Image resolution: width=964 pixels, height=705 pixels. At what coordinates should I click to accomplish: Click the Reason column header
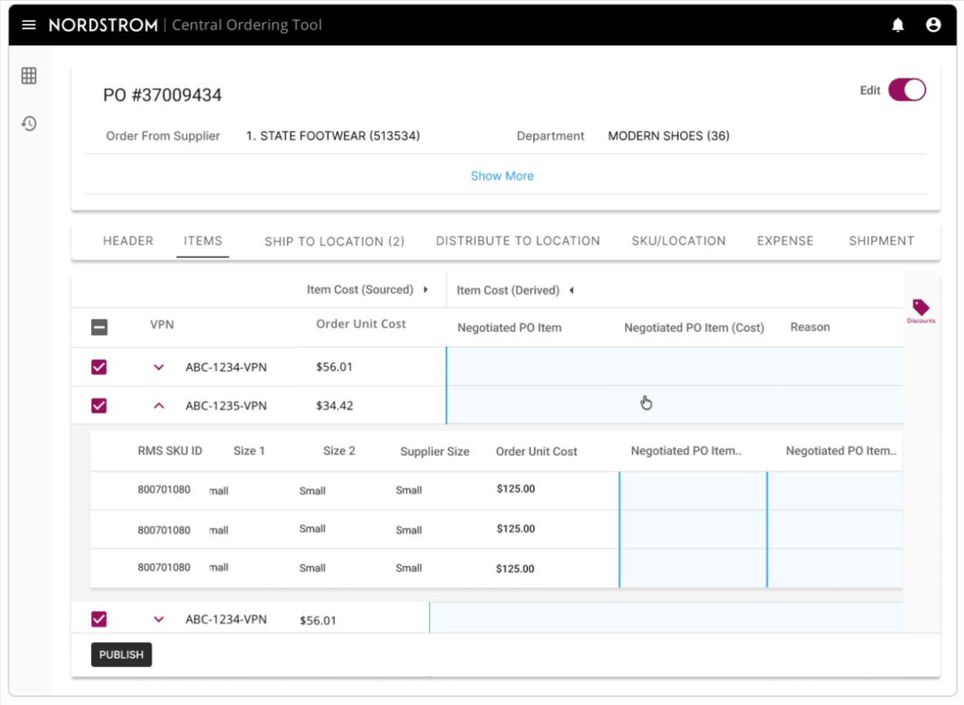point(810,327)
